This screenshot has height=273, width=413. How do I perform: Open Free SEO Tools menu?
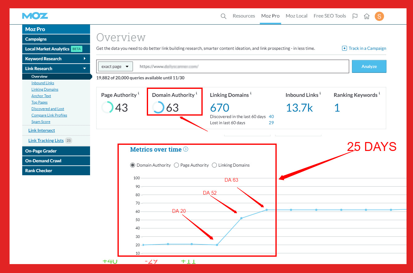[330, 16]
